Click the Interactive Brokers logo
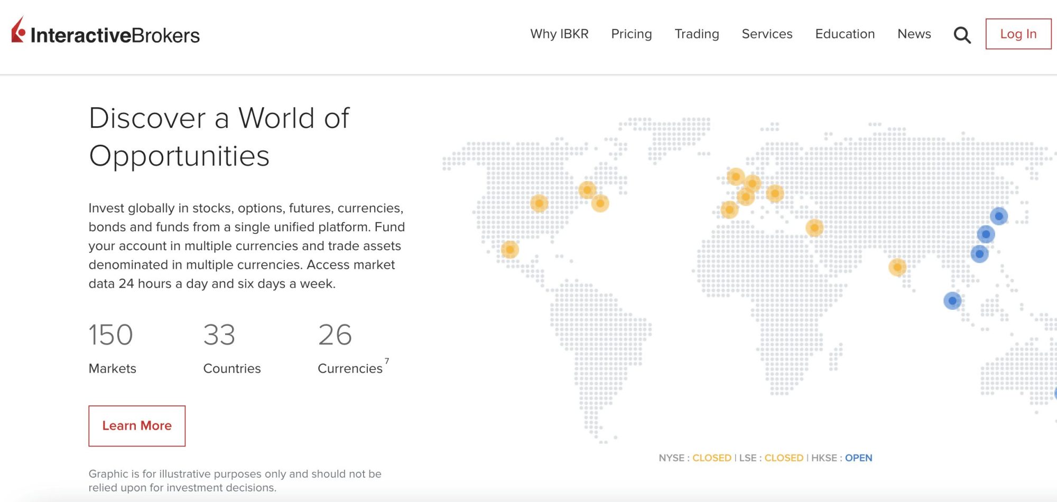This screenshot has width=1057, height=502. pos(106,33)
